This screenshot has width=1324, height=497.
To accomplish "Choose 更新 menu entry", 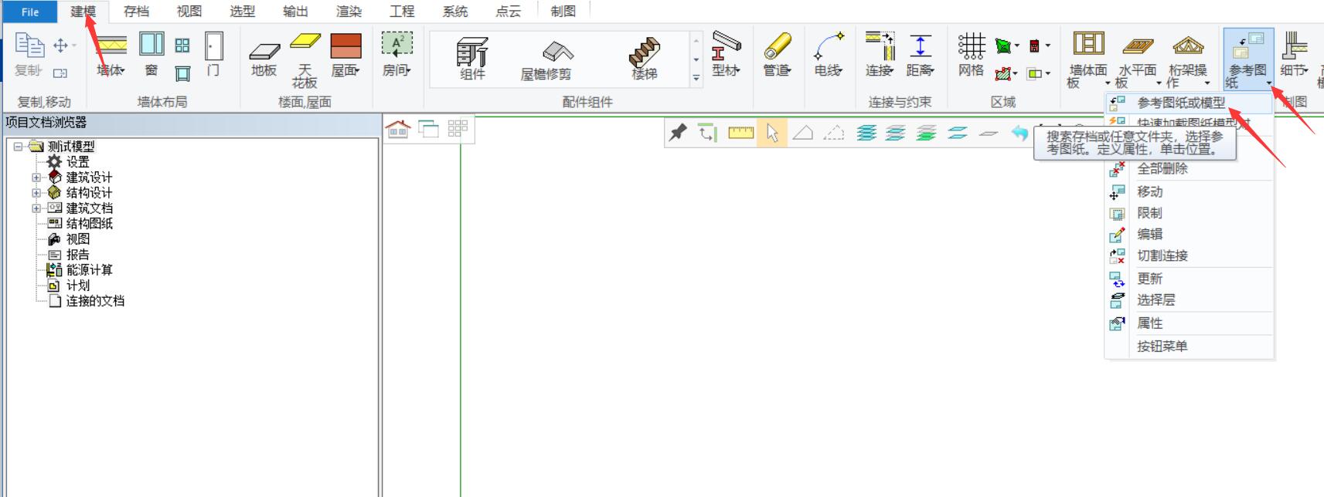I will click(1189, 279).
